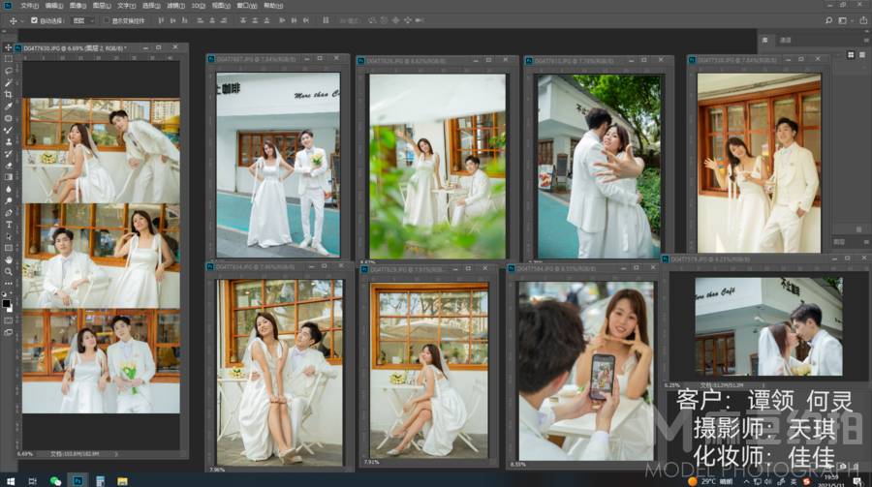Open File Explorer from the taskbar
The width and height of the screenshot is (872, 487).
point(122,481)
